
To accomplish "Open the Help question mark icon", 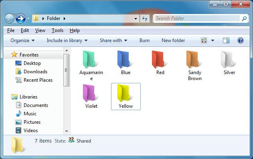I will [241, 40].
